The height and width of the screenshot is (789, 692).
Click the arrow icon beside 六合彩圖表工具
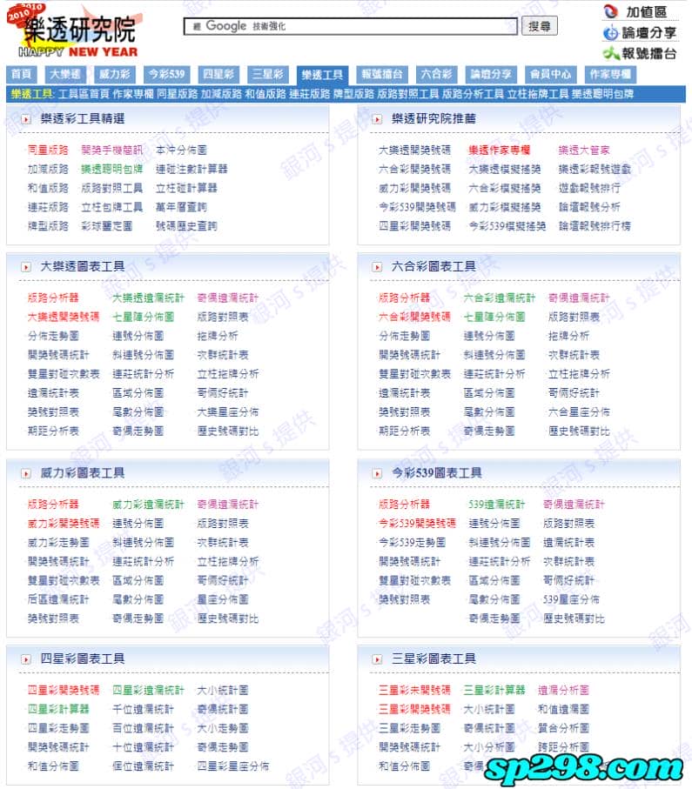377,267
